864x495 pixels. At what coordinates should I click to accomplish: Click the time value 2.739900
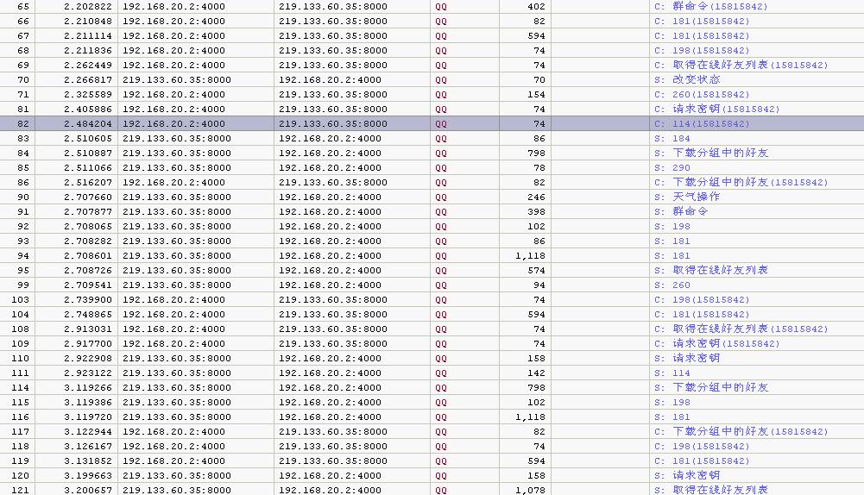(x=88, y=299)
